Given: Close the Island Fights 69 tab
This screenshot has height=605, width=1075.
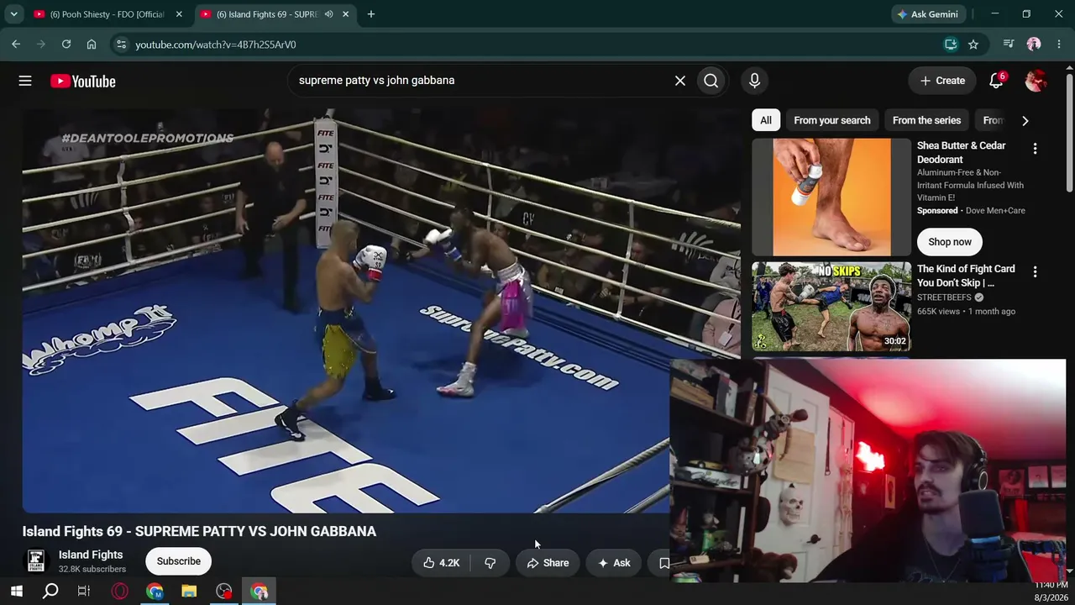Looking at the screenshot, I should [345, 14].
